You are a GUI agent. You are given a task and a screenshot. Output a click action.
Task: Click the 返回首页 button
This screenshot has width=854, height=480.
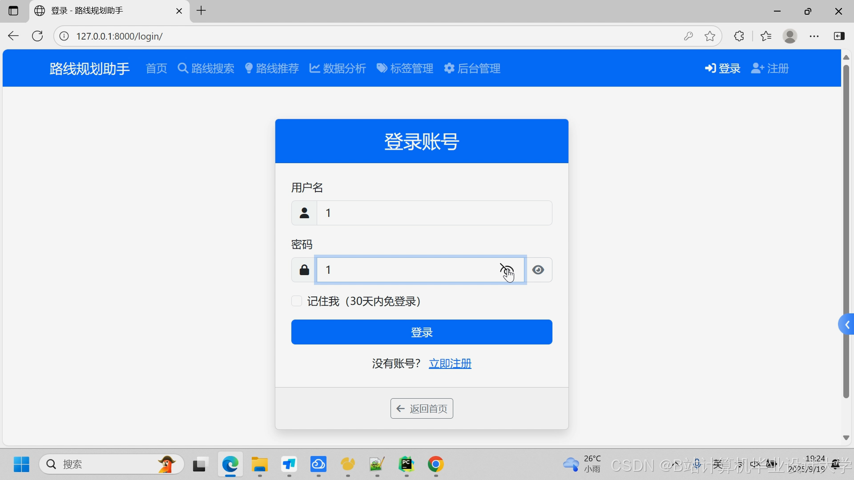coord(422,408)
